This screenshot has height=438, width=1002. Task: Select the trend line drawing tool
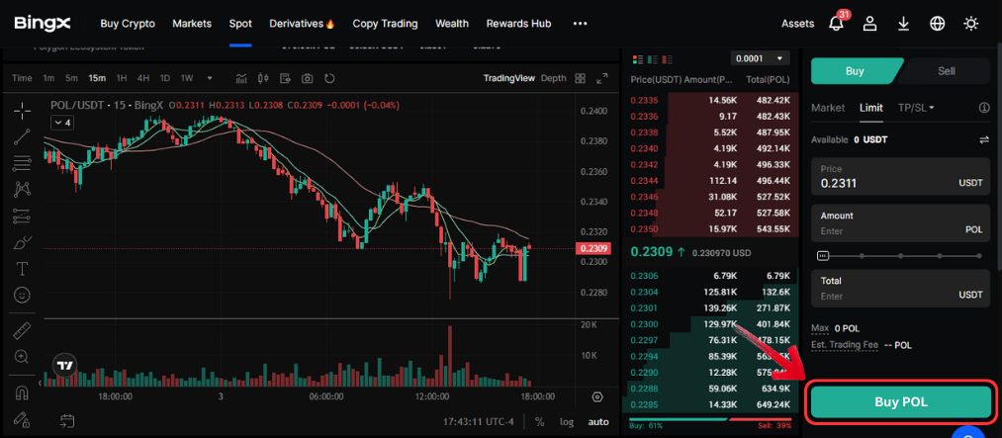click(23, 136)
